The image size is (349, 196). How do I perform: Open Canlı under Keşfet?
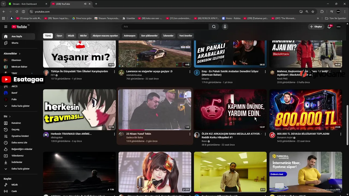pos(18,191)
